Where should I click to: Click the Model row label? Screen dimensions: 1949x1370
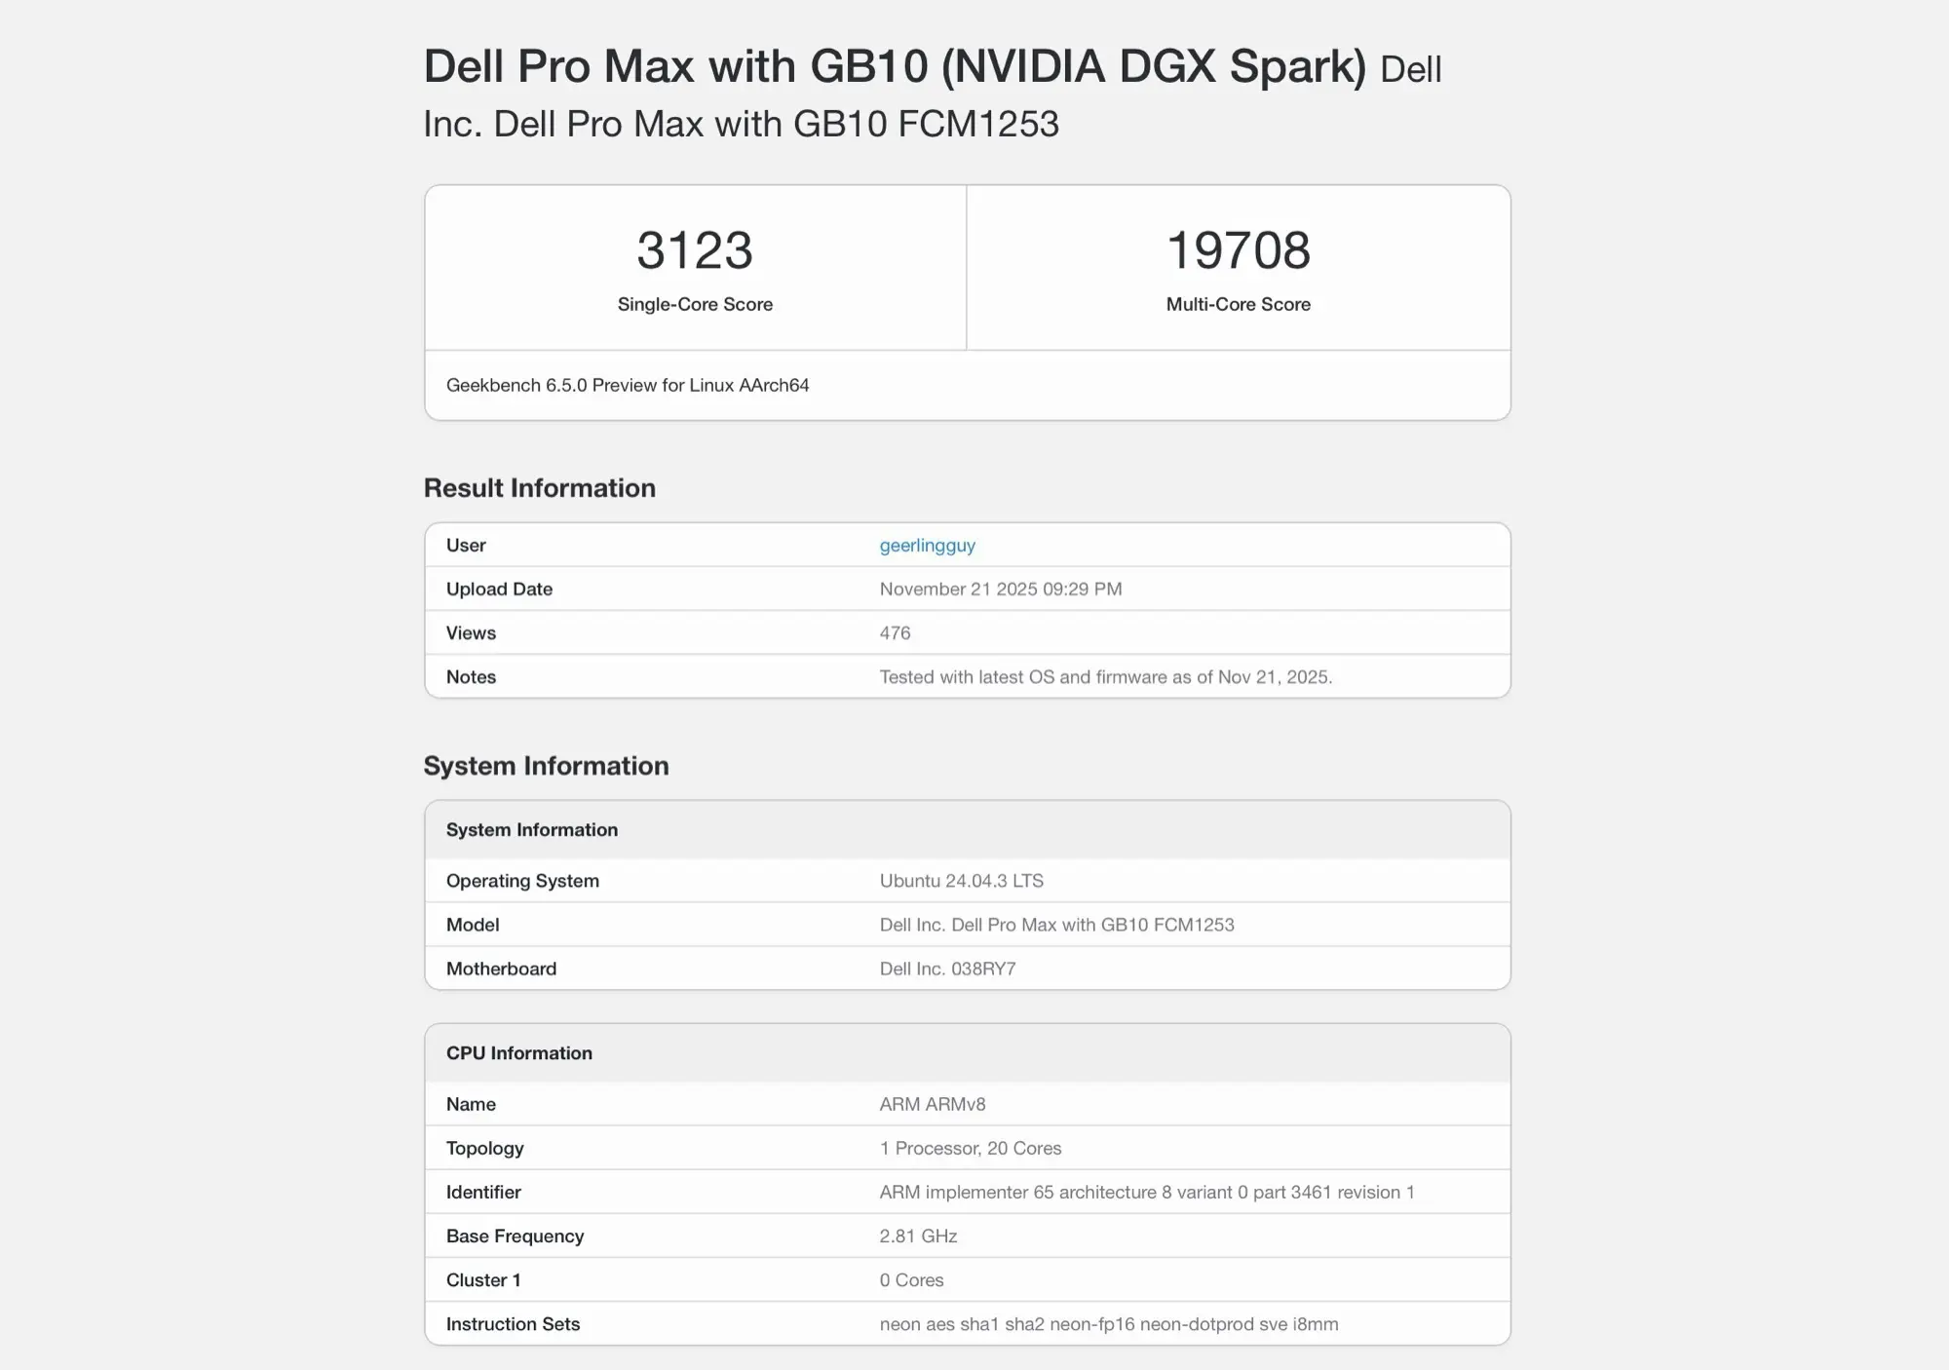[473, 925]
